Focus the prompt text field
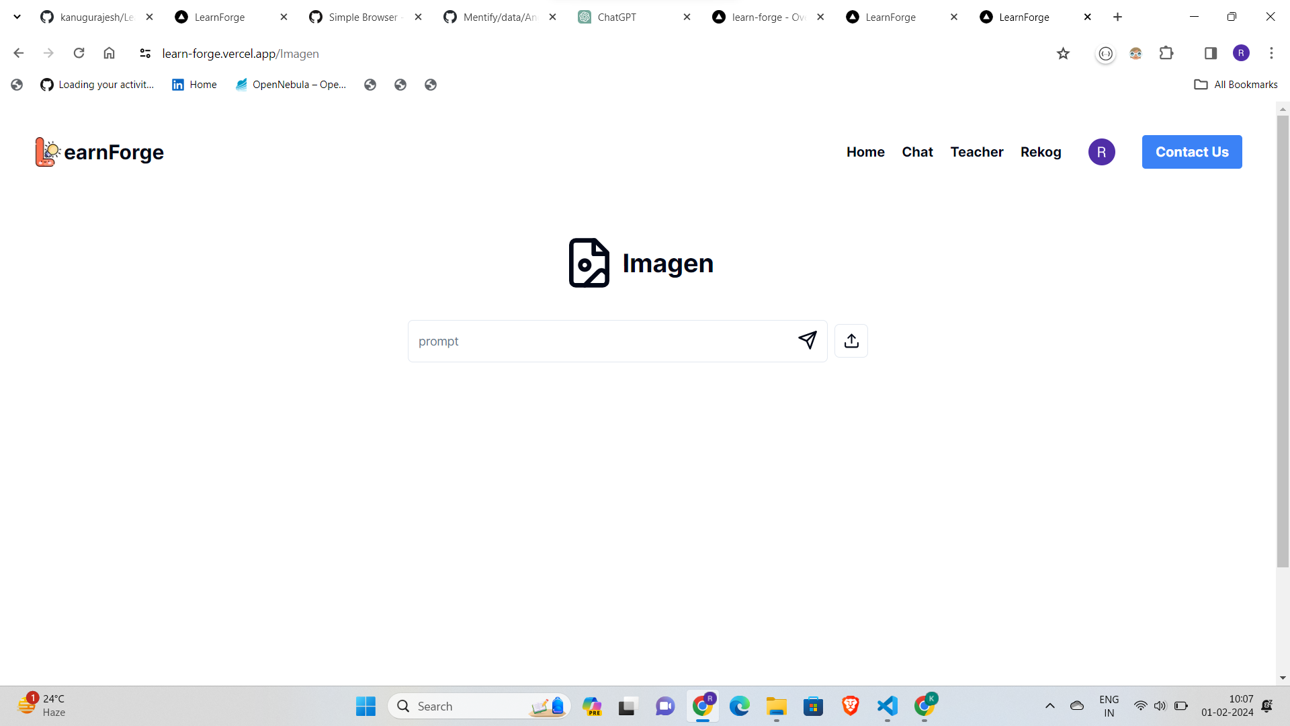1290x726 pixels. point(598,341)
